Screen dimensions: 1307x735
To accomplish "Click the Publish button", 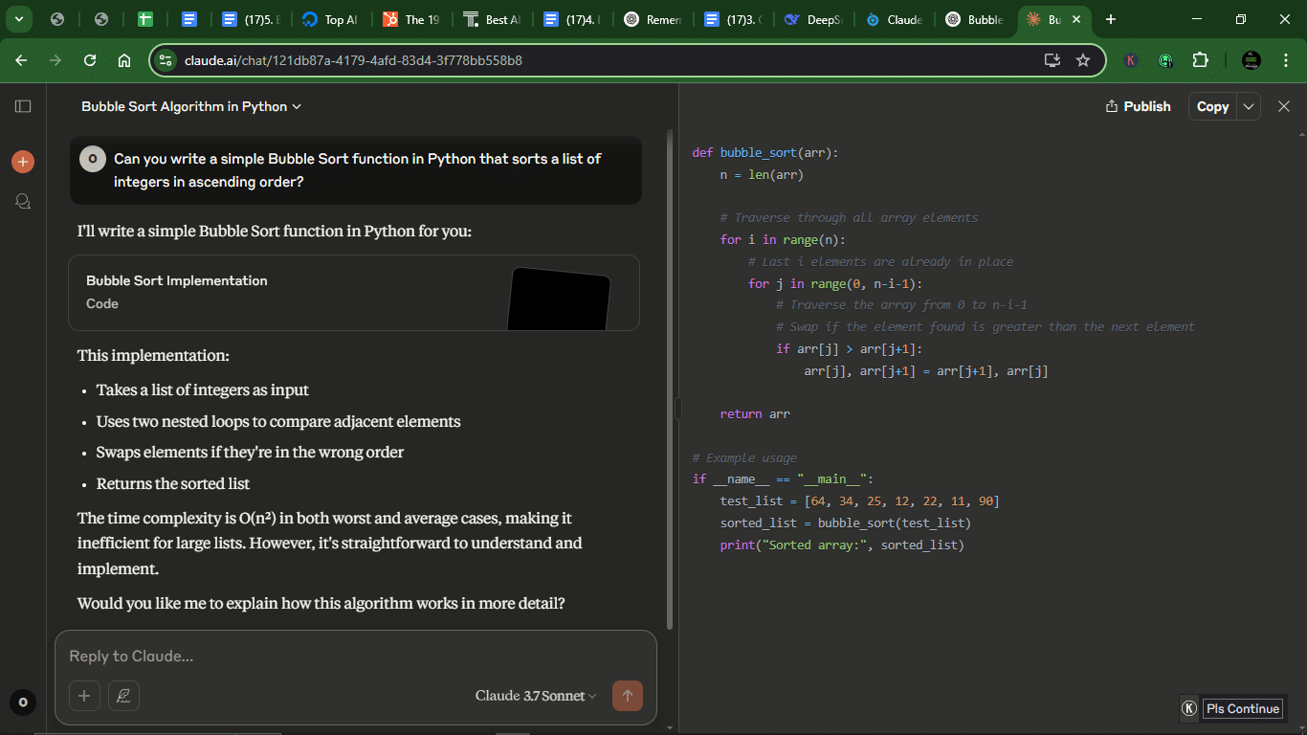I will [x=1138, y=106].
